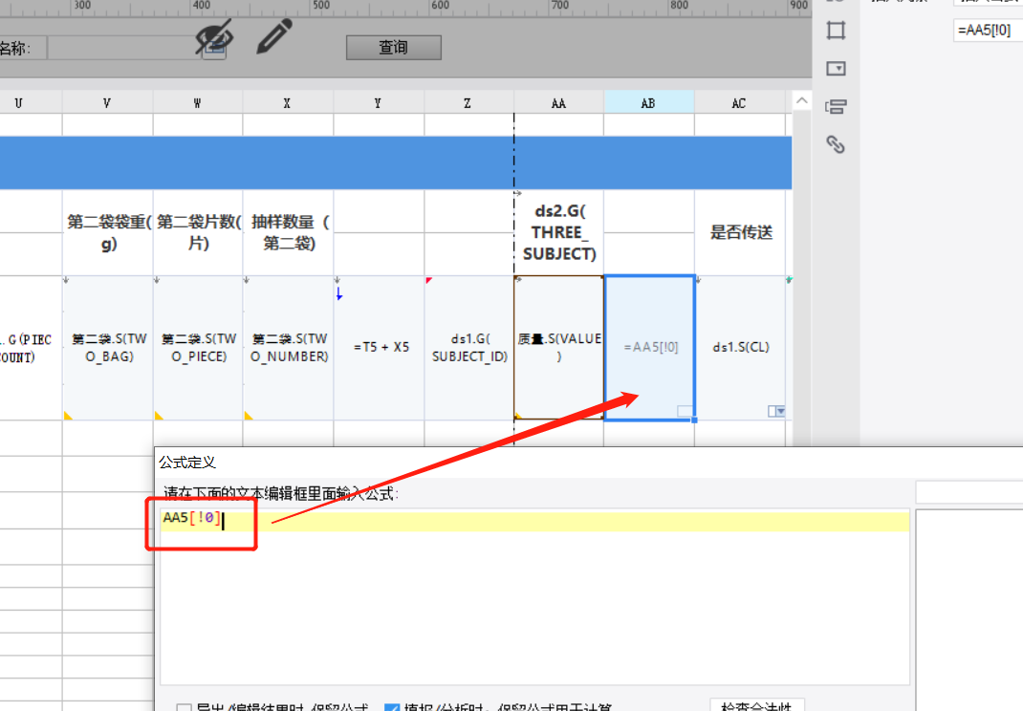The image size is (1023, 711).
Task: Click the pencil edit icon
Action: pos(274,35)
